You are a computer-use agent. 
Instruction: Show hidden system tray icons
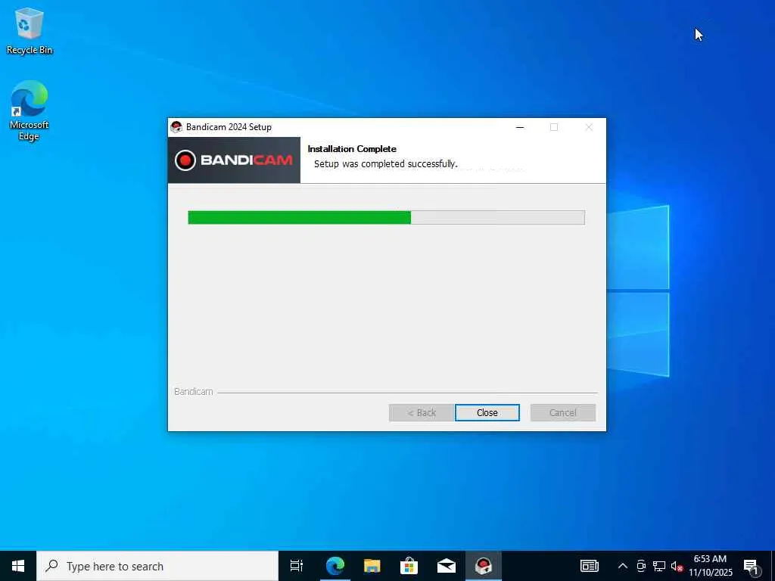coord(623,566)
